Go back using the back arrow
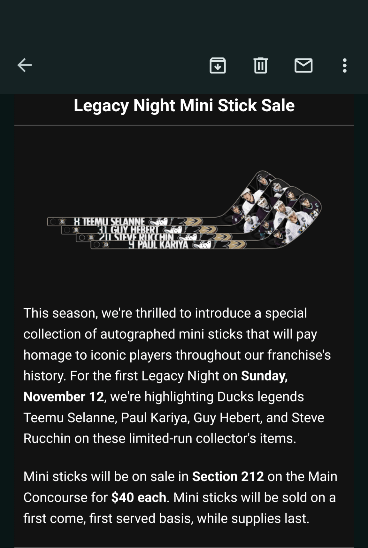Image resolution: width=368 pixels, height=548 pixels. (25, 66)
